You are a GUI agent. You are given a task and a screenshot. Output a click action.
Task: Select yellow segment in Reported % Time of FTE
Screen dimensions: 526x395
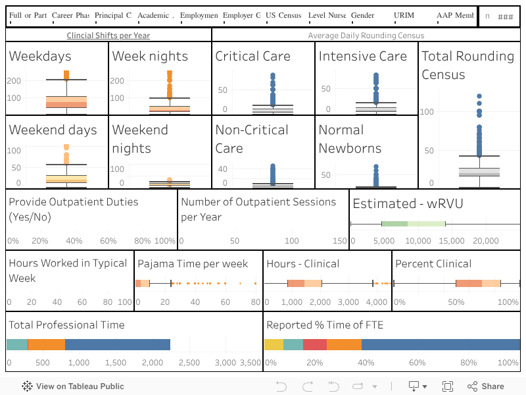click(x=274, y=344)
